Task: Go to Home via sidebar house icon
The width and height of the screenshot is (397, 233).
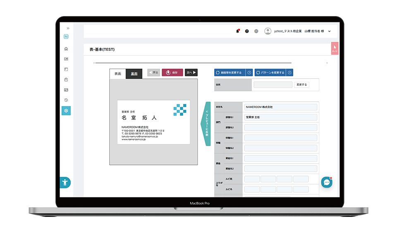Action: (x=66, y=49)
